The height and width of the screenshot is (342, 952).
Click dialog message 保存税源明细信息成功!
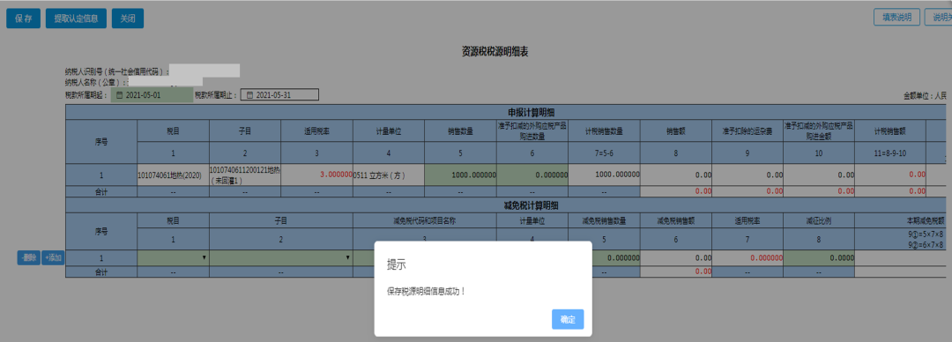[x=427, y=292]
